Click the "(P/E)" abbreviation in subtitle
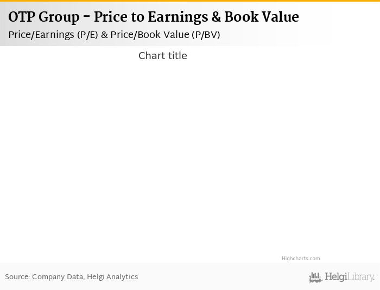Screen dimensions: 380x290 tap(87, 35)
